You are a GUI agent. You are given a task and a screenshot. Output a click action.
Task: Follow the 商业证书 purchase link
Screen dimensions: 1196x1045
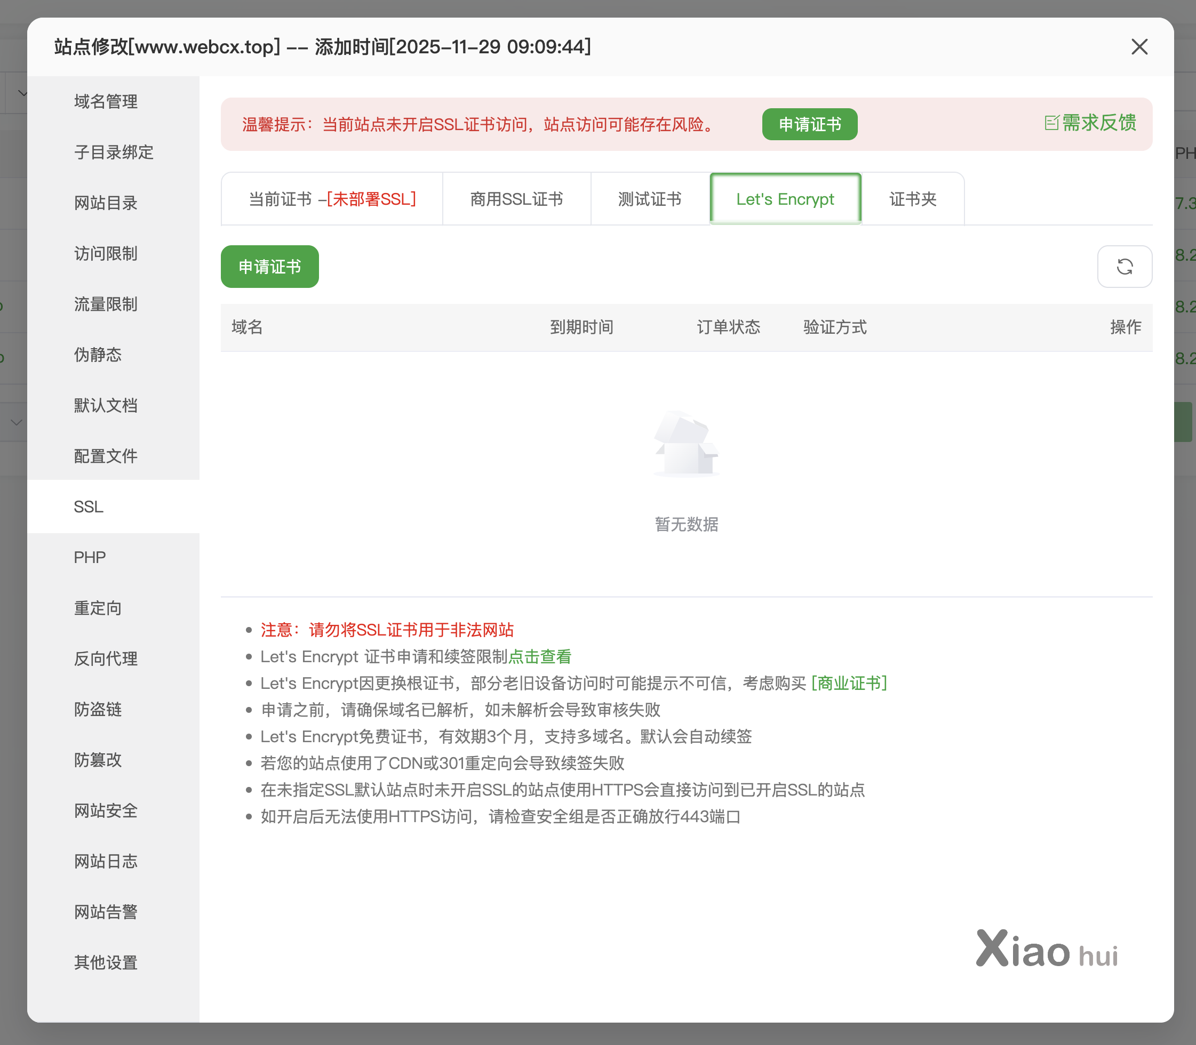[x=849, y=683]
